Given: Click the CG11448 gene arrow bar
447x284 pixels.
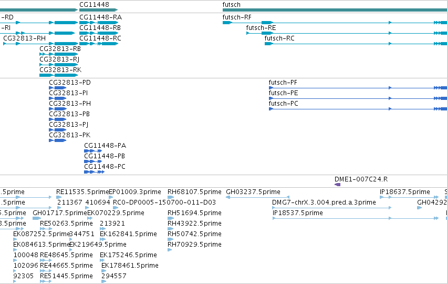Looking at the screenshot, I should pos(98,10).
